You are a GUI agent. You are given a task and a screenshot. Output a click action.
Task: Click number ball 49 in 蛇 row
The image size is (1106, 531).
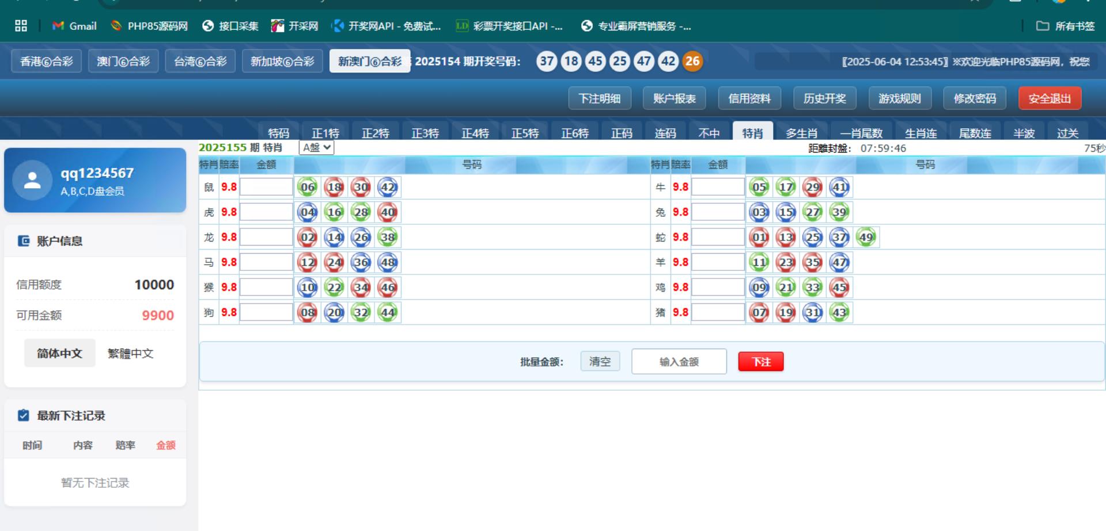[x=866, y=237]
